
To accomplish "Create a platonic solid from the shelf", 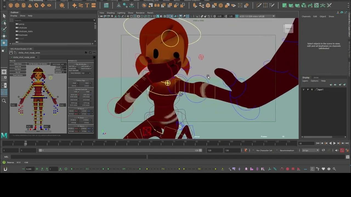I will [x=62, y=5].
